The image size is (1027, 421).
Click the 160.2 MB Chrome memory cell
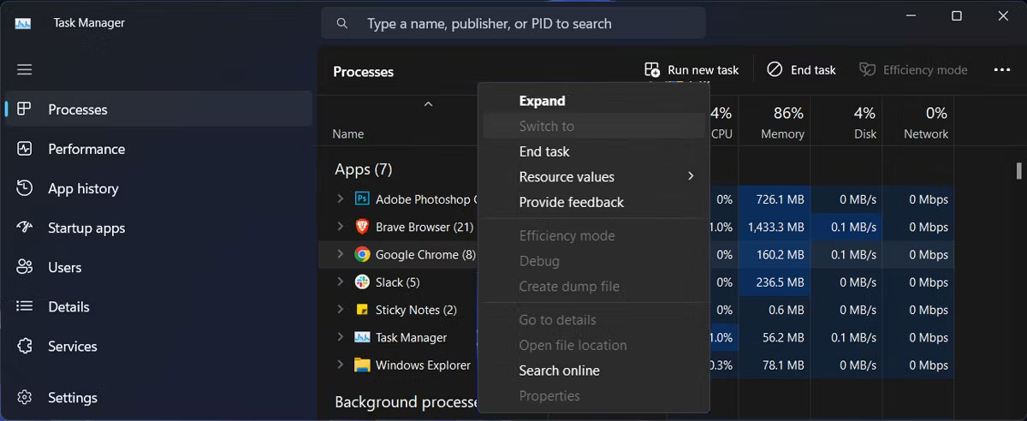775,254
